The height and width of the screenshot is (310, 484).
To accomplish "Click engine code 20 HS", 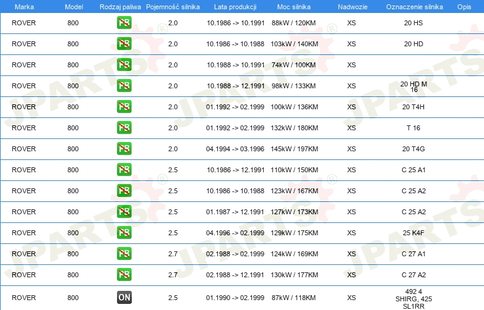I will 413,23.
